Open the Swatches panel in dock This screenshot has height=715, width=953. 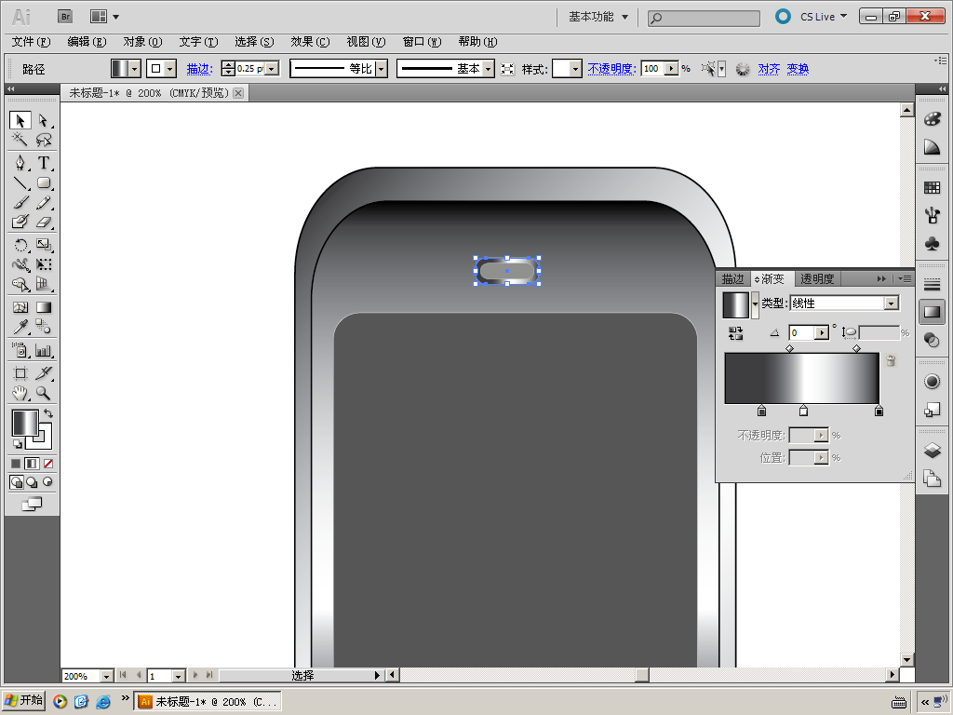[x=932, y=188]
